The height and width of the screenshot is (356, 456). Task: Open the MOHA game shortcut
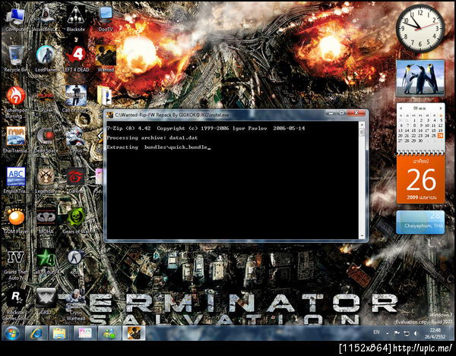pos(46,221)
